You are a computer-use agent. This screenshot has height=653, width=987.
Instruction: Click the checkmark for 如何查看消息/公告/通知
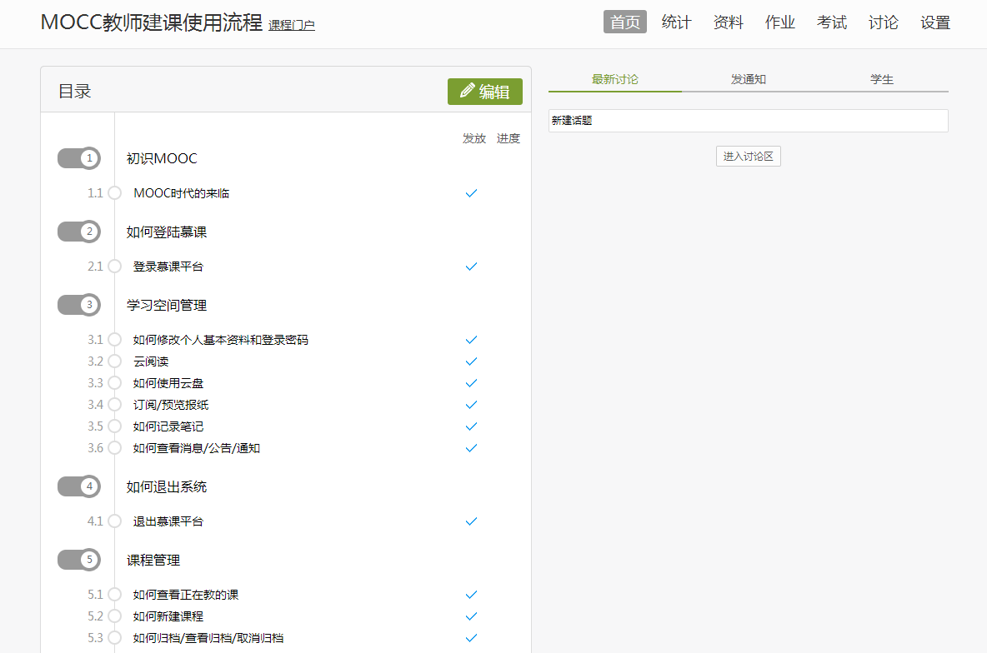471,448
